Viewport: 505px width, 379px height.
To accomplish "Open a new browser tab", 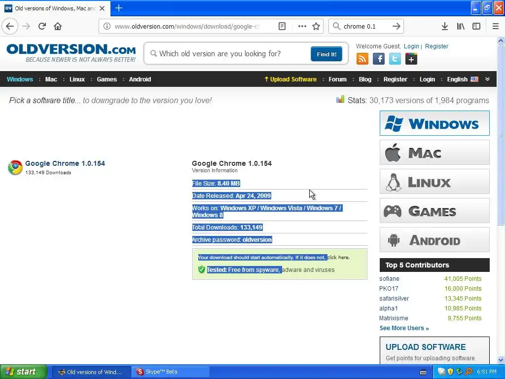I will (x=119, y=8).
